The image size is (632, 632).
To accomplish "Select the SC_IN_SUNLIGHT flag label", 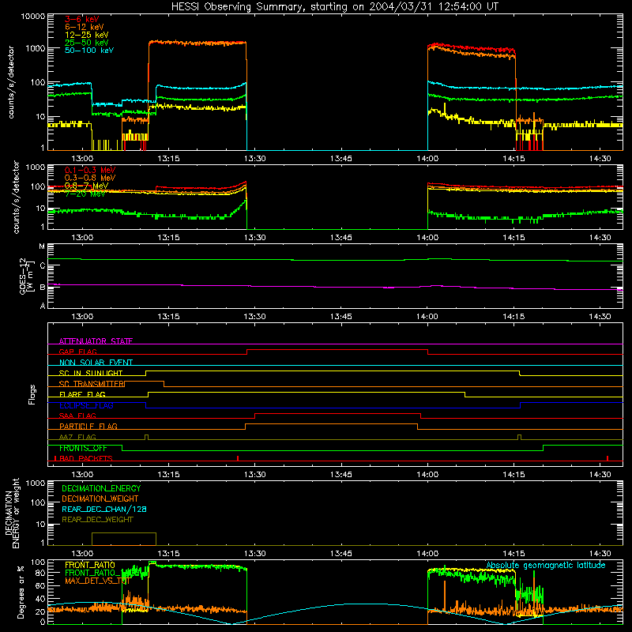I will tap(91, 373).
